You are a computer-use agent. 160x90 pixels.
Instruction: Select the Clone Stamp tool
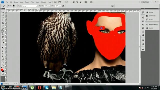(3, 34)
